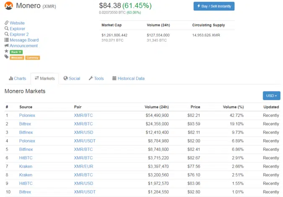
Task: Open Bitfinex source in row 5
Action: pos(26,149)
